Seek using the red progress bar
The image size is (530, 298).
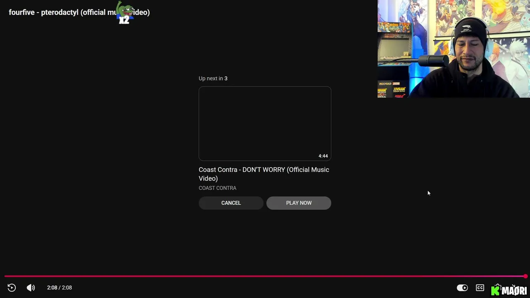click(265, 276)
